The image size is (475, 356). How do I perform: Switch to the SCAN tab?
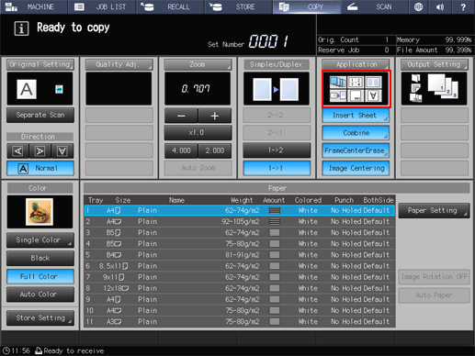pos(374,6)
